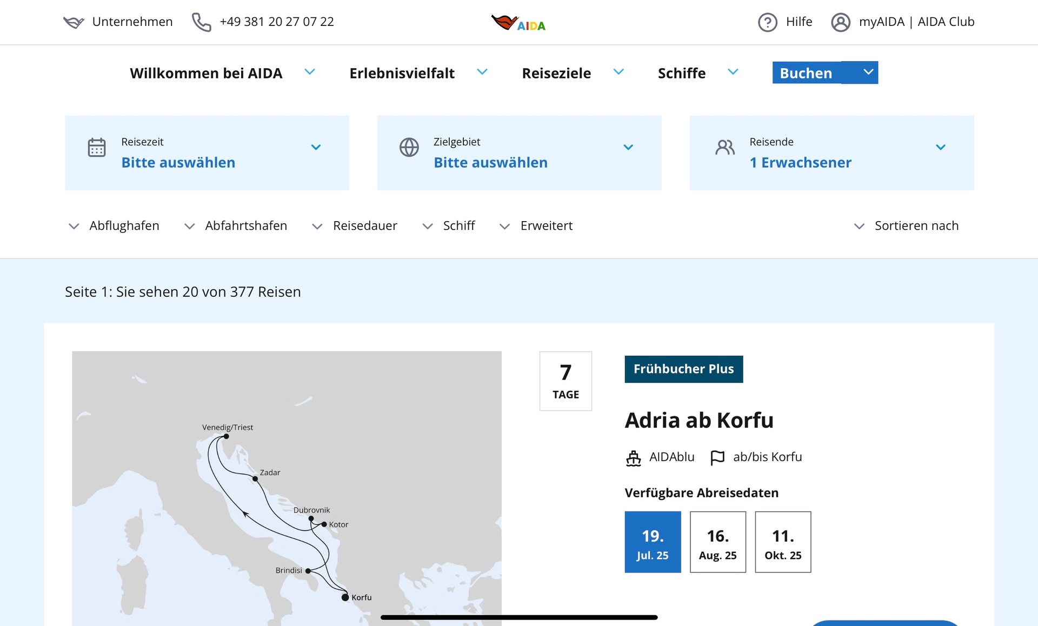Image resolution: width=1038 pixels, height=626 pixels.
Task: Open the Hilfe link
Action: click(x=799, y=22)
